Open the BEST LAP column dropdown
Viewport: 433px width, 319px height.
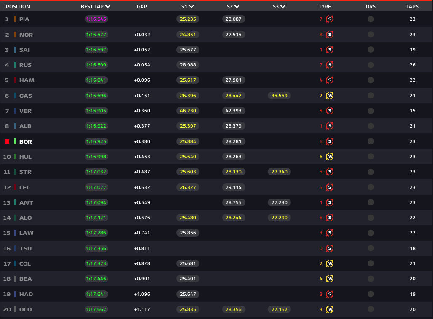(x=108, y=6)
